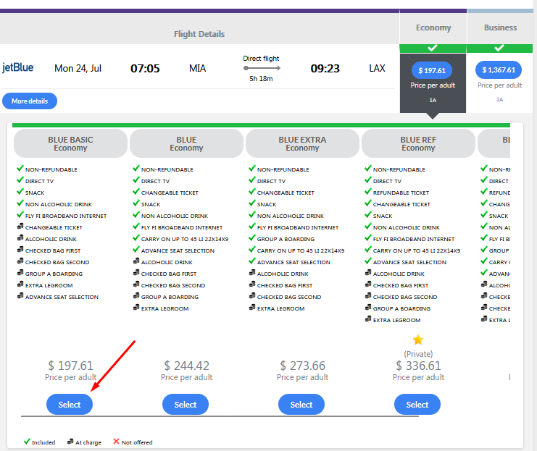The height and width of the screenshot is (451, 537).
Task: Click the green check in Business column
Action: point(499,48)
